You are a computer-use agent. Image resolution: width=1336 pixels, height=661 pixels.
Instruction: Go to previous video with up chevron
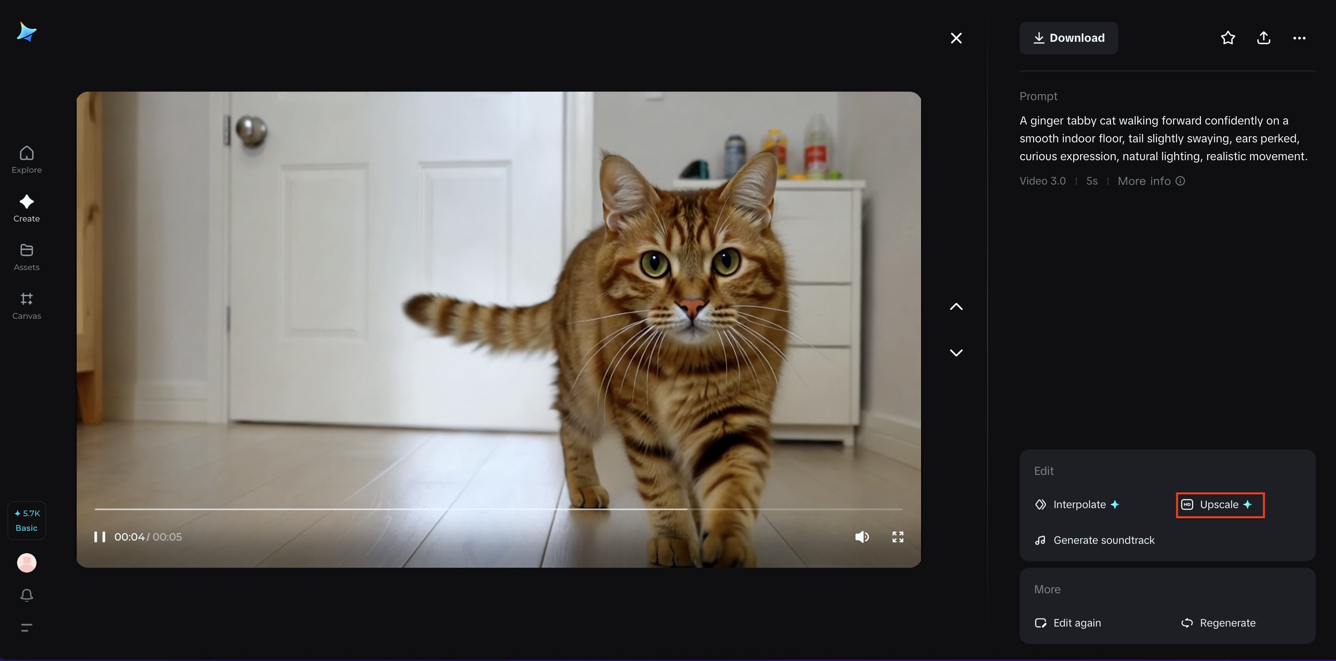[956, 307]
